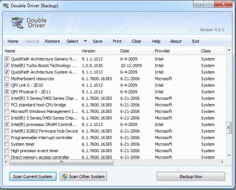This screenshot has height=190, width=236.
Task: Click the Double Driver logo icon in header
Action: pos(17,23)
